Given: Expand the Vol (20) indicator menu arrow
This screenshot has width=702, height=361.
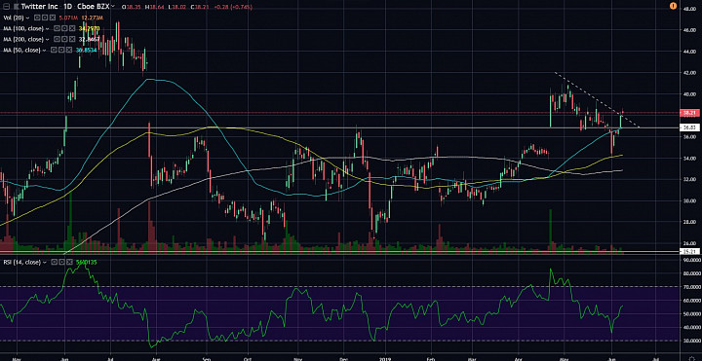Looking at the screenshot, I should point(27,18).
